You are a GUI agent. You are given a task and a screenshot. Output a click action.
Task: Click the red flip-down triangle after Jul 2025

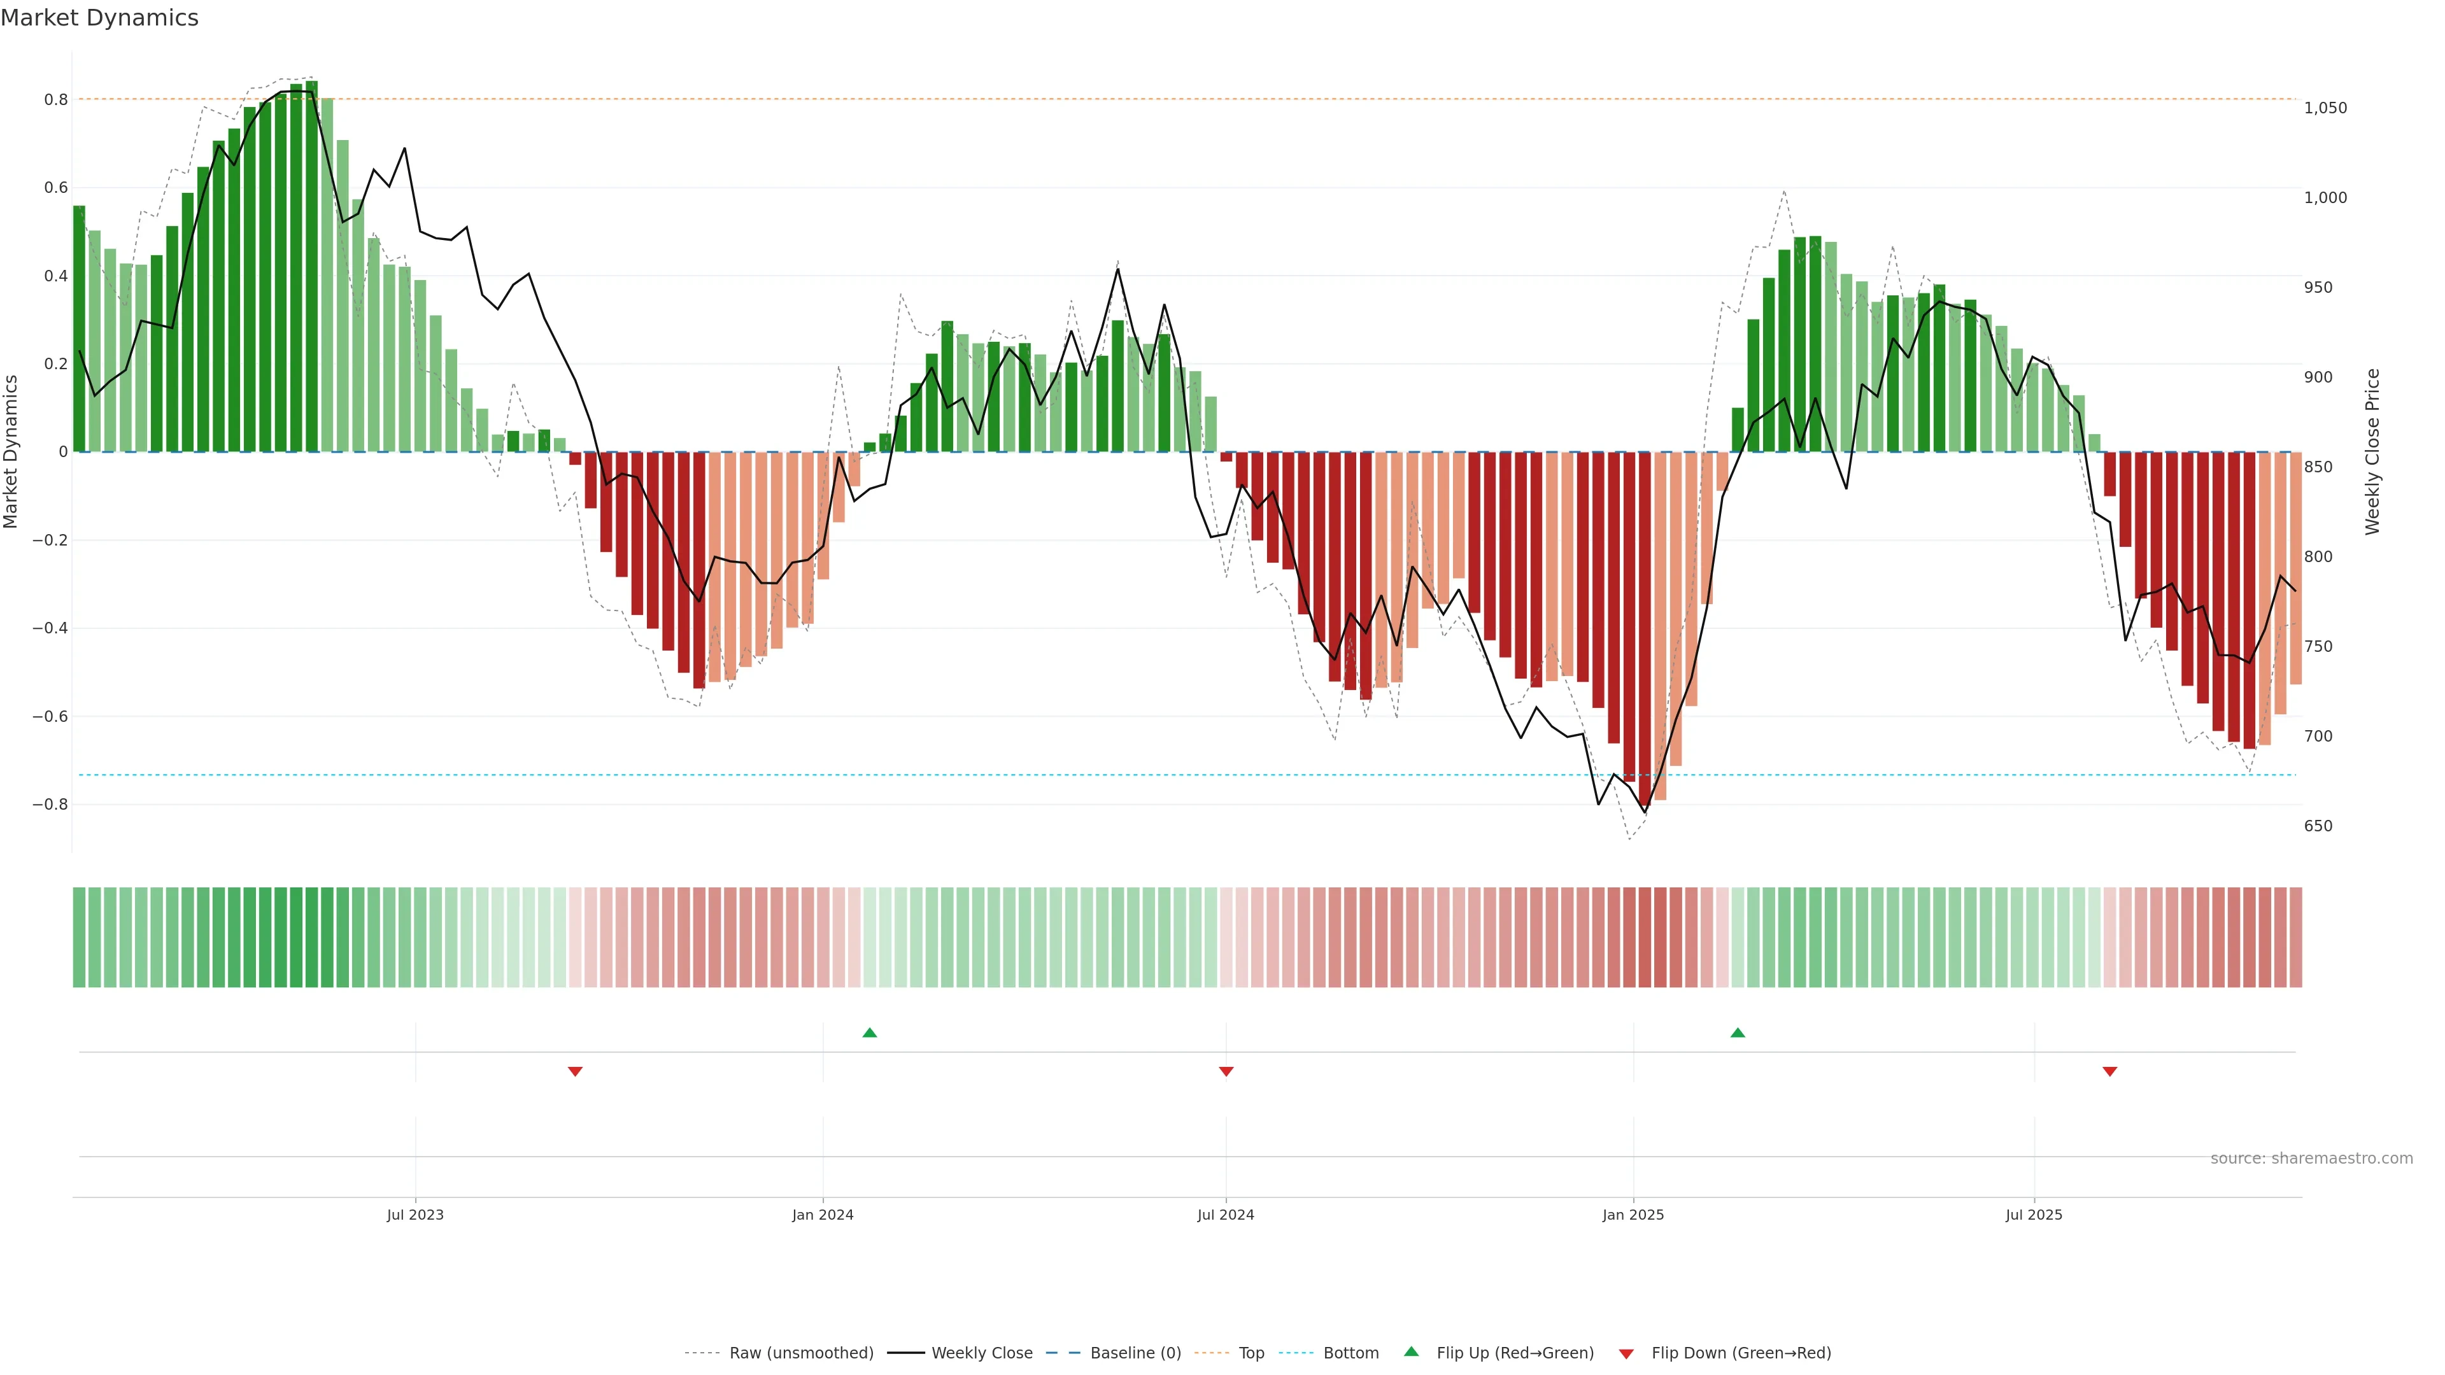pos(2109,1071)
